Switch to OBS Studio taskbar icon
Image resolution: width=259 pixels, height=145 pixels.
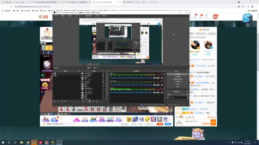coord(59,142)
